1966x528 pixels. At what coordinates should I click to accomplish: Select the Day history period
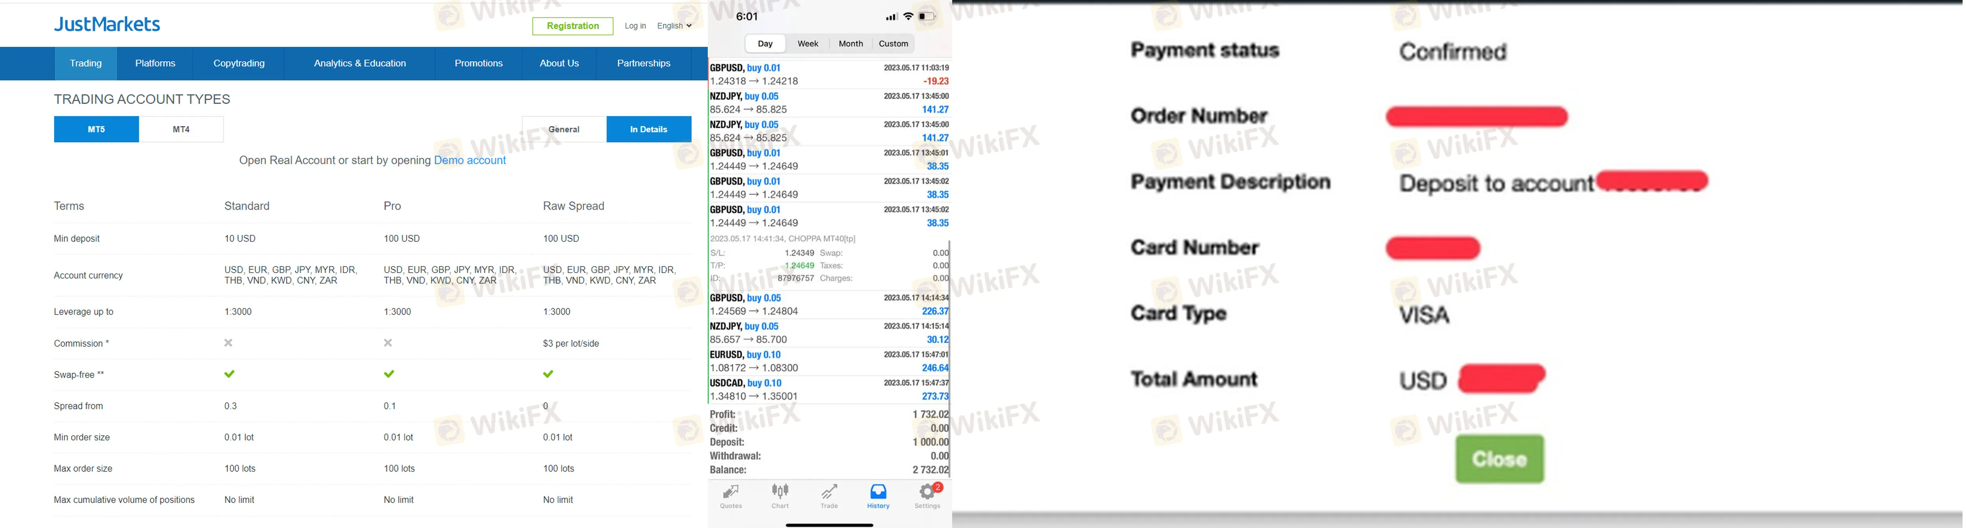pyautogui.click(x=766, y=44)
